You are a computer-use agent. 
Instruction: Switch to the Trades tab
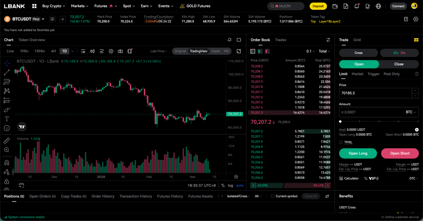coord(281,40)
